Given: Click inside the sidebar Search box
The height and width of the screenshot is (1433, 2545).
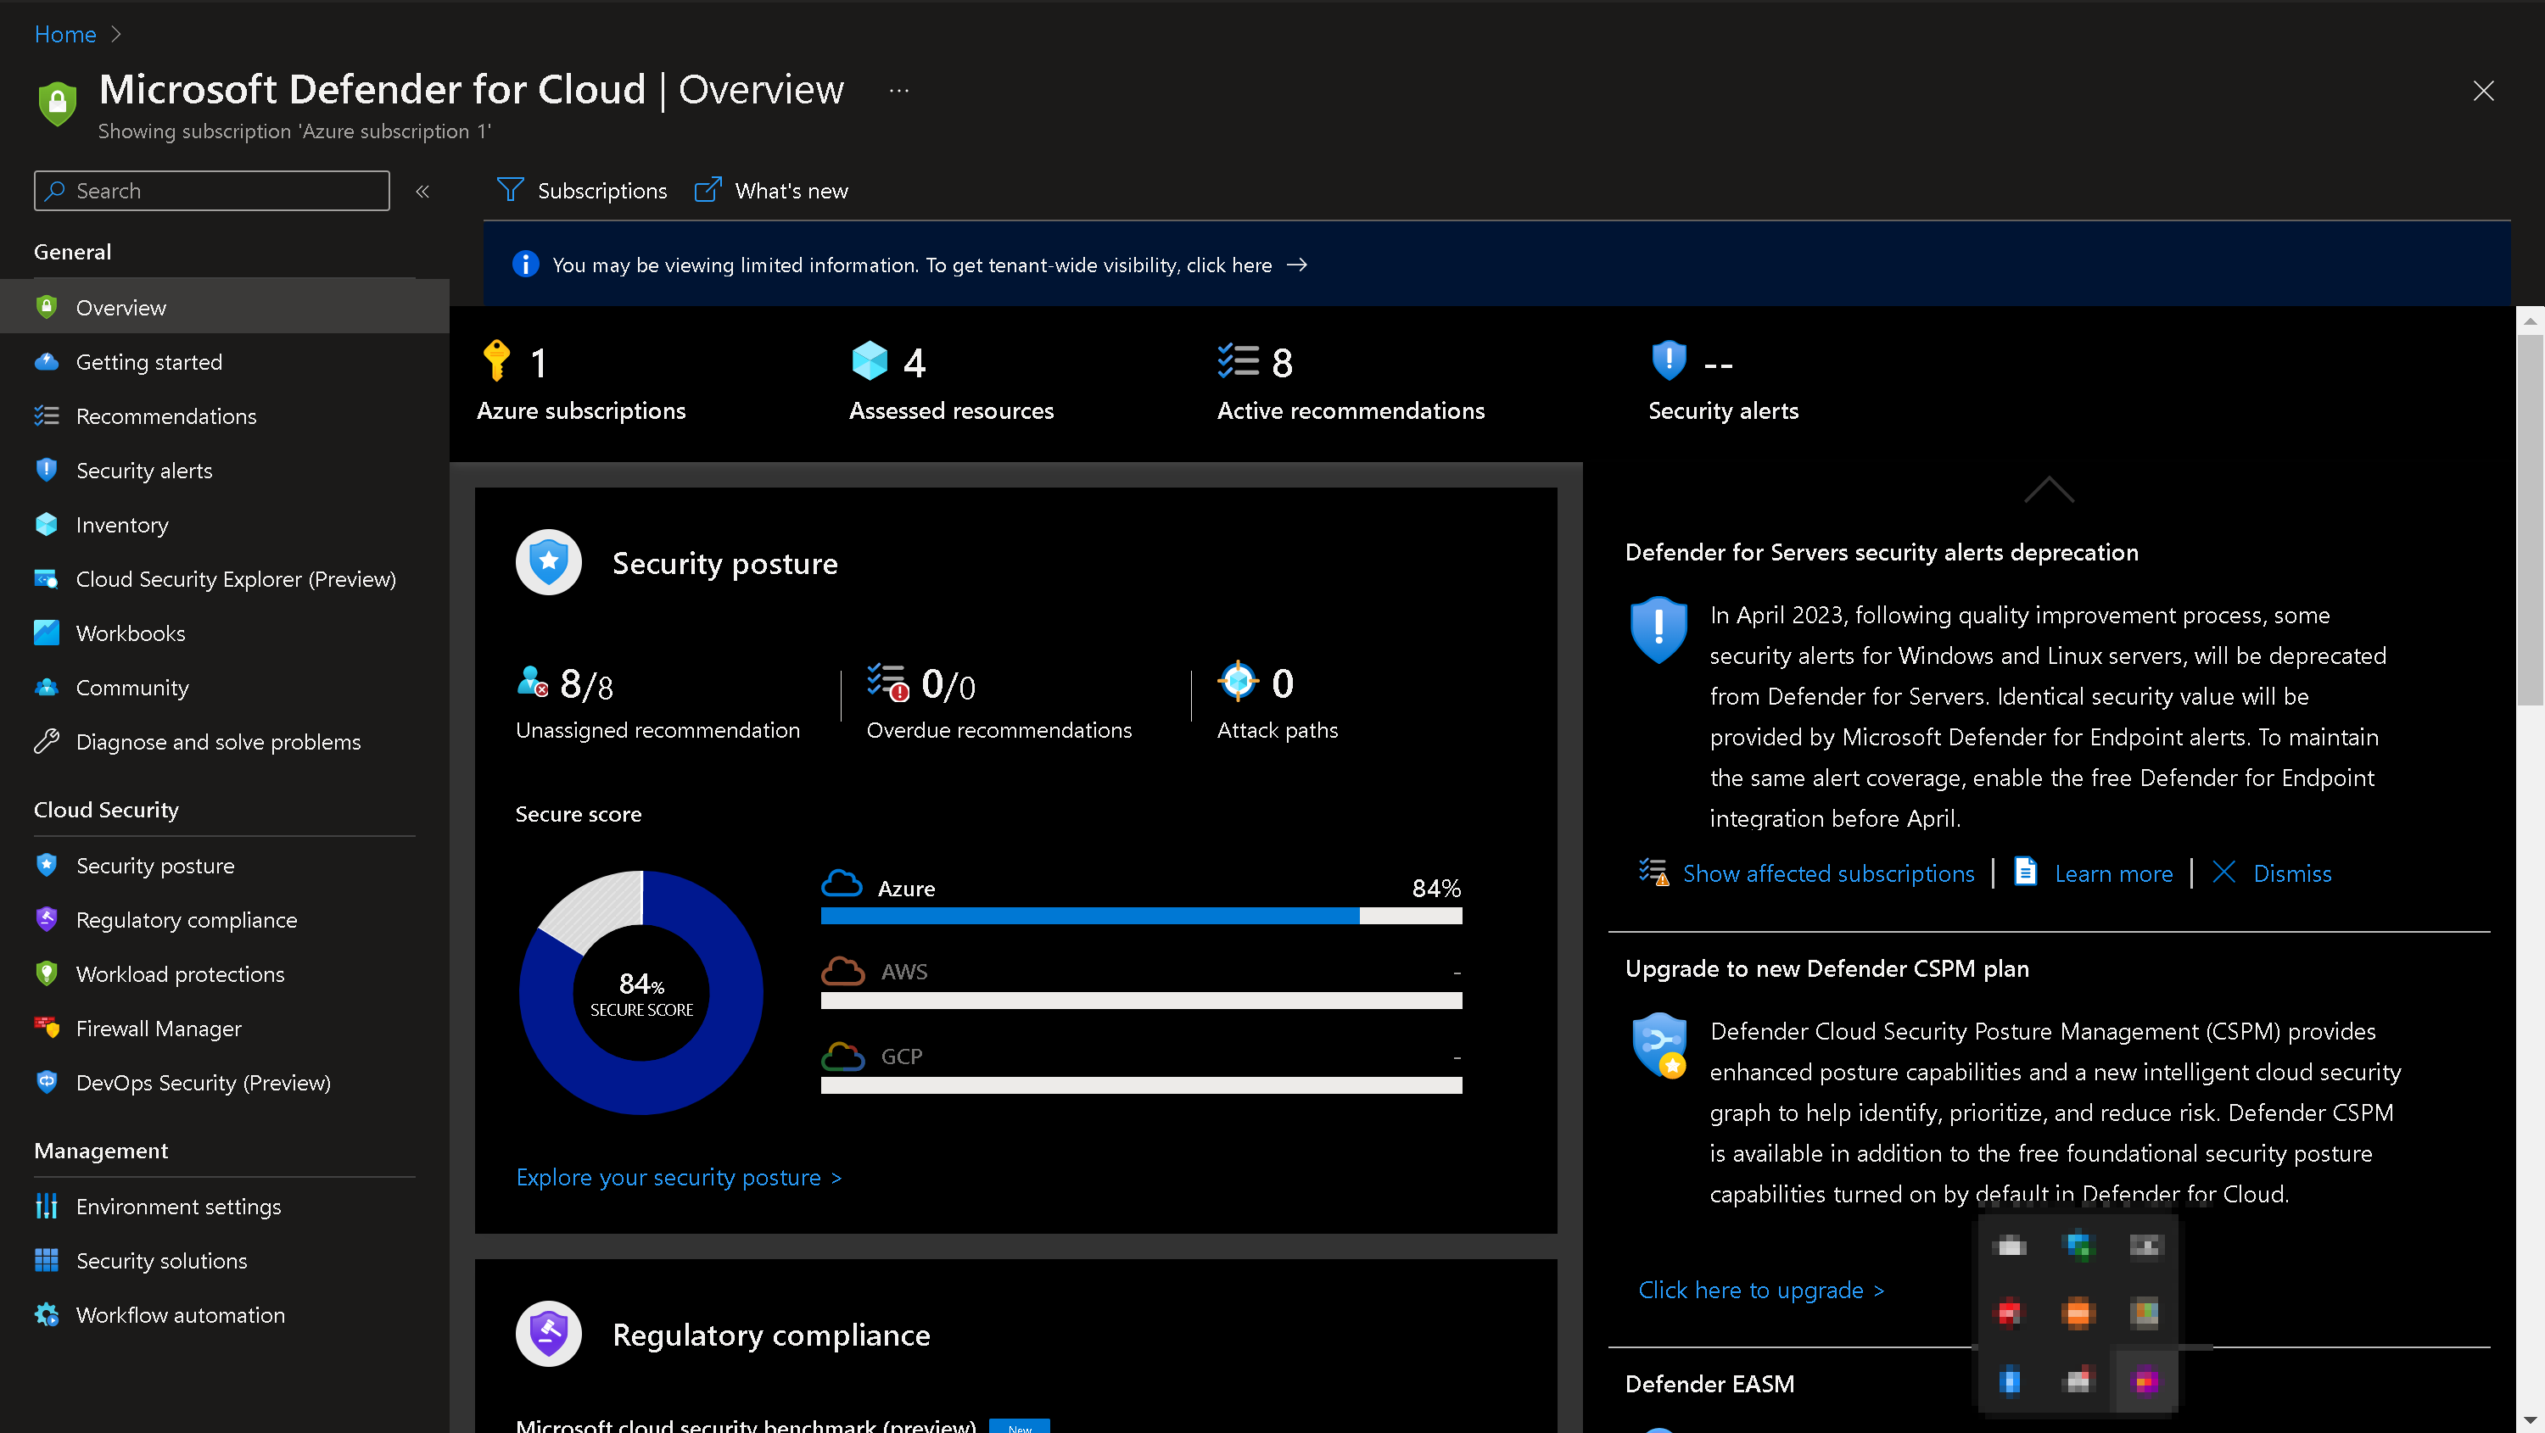Looking at the screenshot, I should (210, 191).
